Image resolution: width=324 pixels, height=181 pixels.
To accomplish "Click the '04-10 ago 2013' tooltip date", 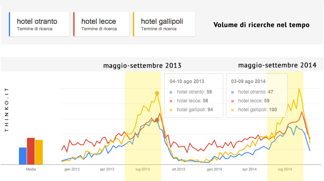I will click(x=187, y=81).
